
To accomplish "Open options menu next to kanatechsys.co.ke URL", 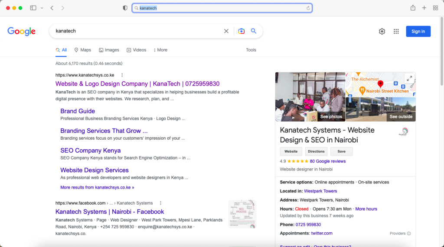I will [122, 75].
